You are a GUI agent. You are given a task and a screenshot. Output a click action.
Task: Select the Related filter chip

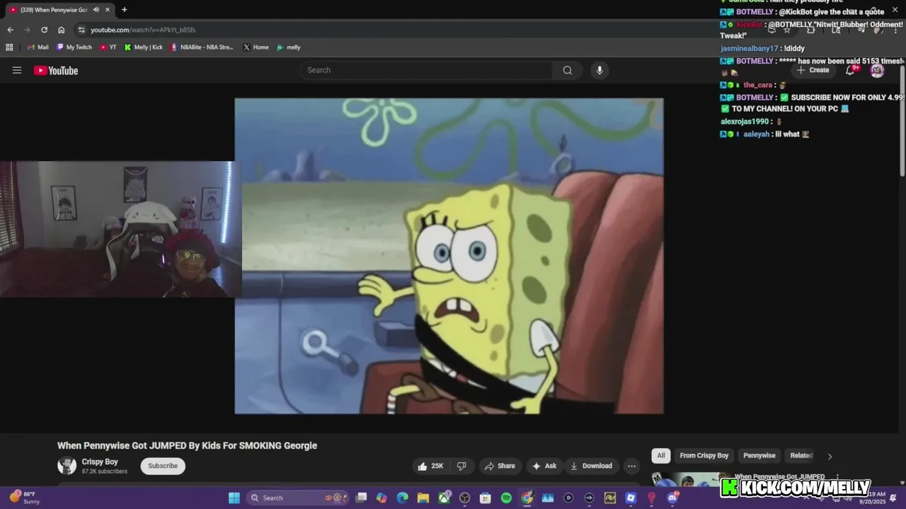click(x=801, y=456)
